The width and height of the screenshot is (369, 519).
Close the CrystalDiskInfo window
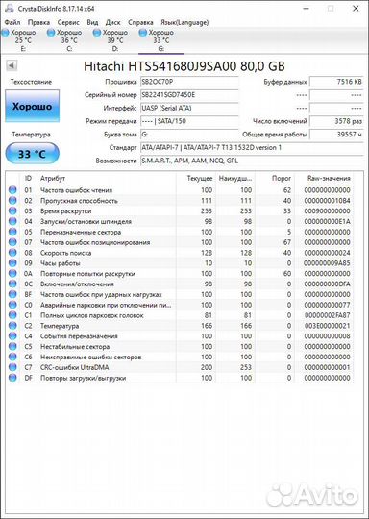tap(356, 9)
